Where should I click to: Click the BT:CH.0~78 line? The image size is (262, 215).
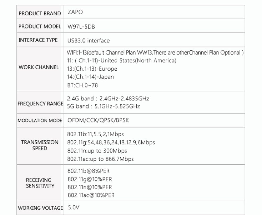coord(83,85)
